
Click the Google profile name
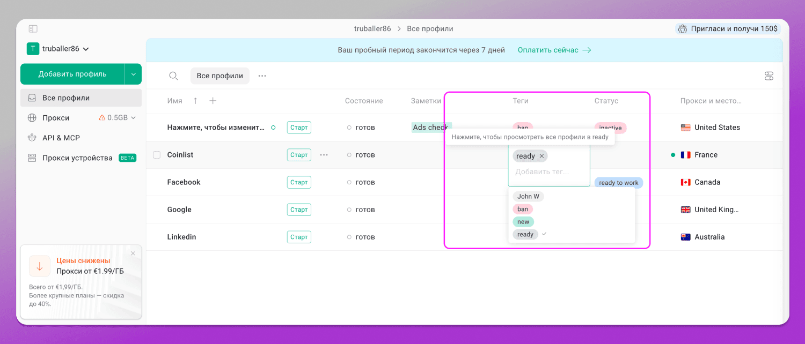point(179,210)
